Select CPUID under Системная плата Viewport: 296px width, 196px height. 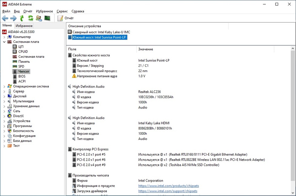tap(23, 52)
